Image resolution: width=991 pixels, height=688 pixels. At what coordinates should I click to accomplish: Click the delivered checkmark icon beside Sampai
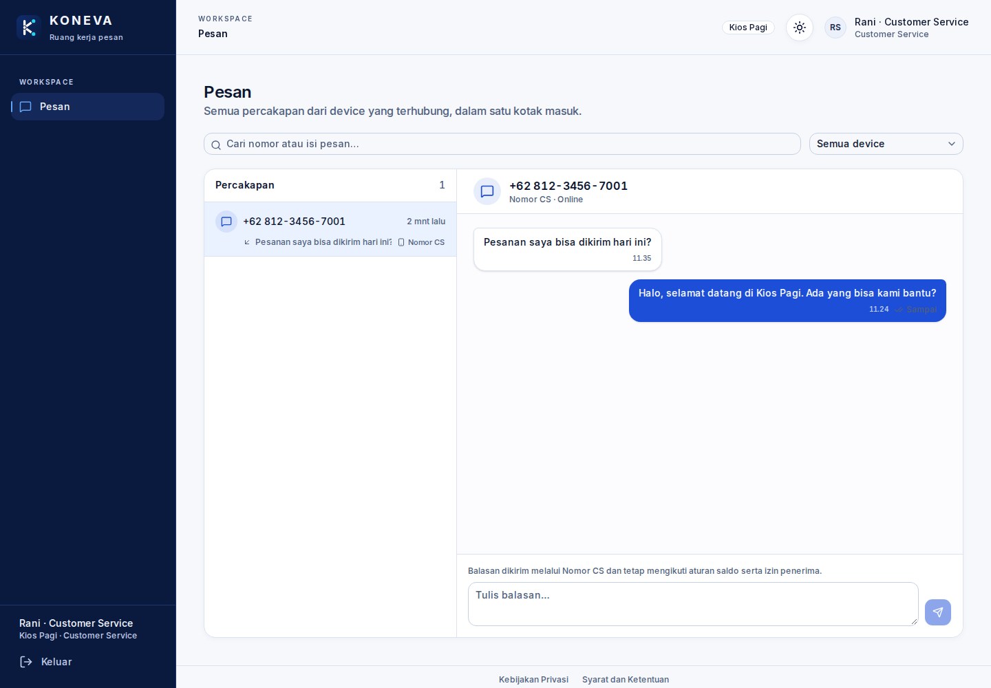[899, 310]
